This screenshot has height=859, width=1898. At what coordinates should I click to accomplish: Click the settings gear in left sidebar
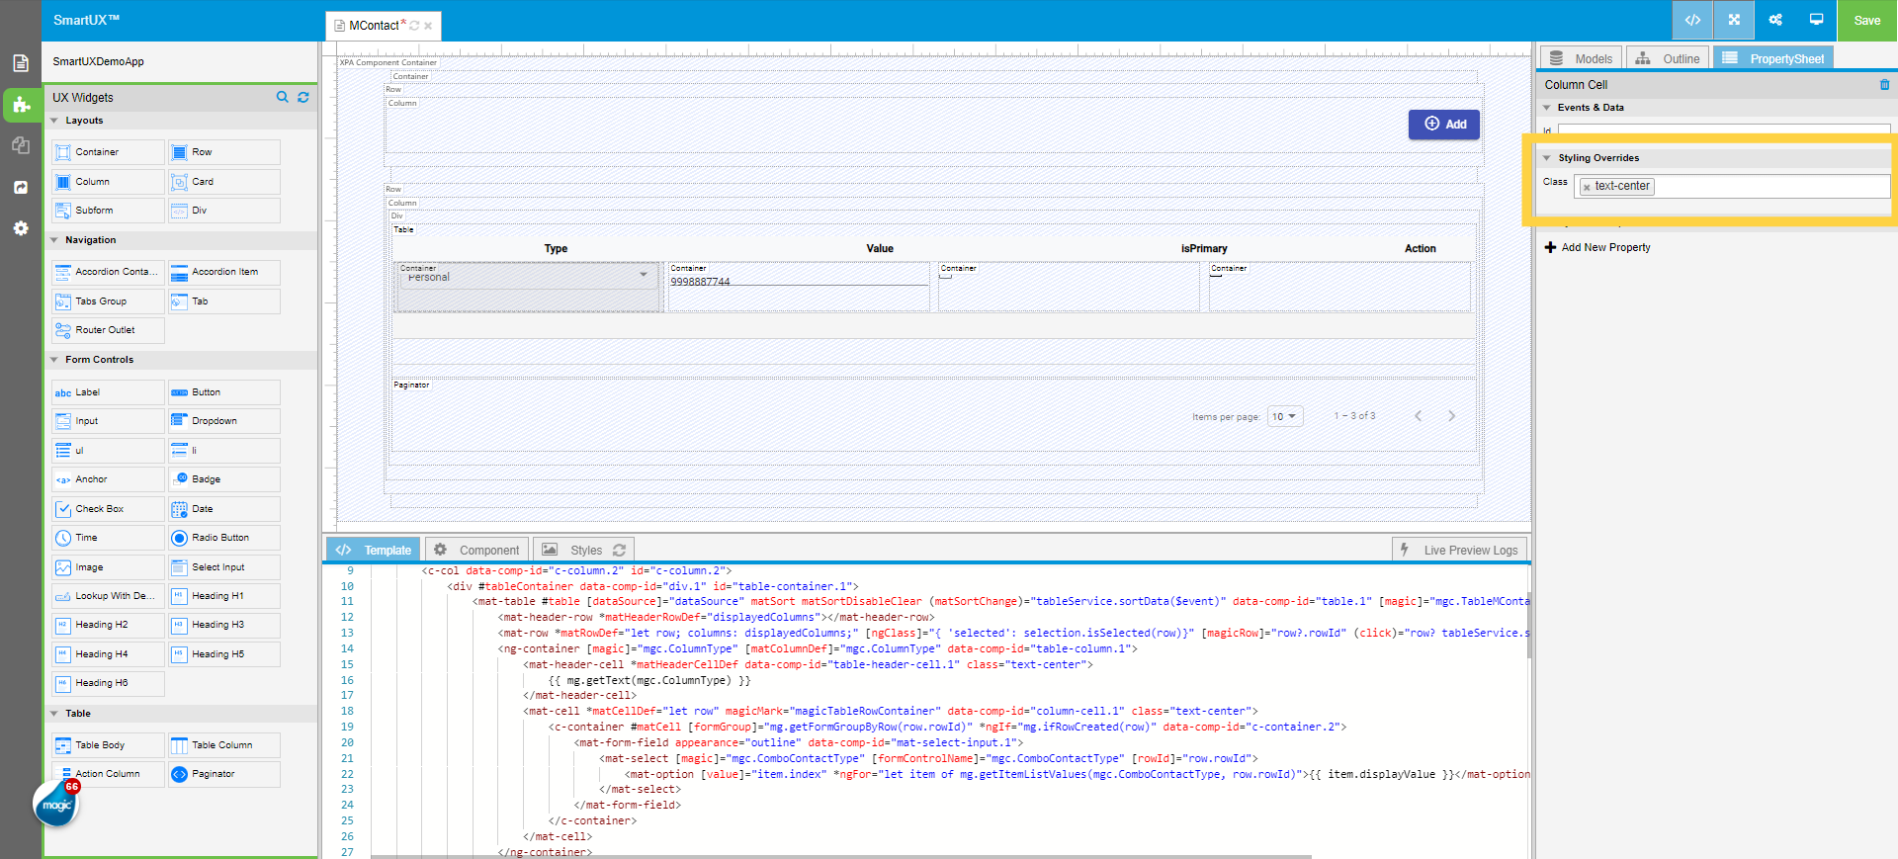coord(21,228)
